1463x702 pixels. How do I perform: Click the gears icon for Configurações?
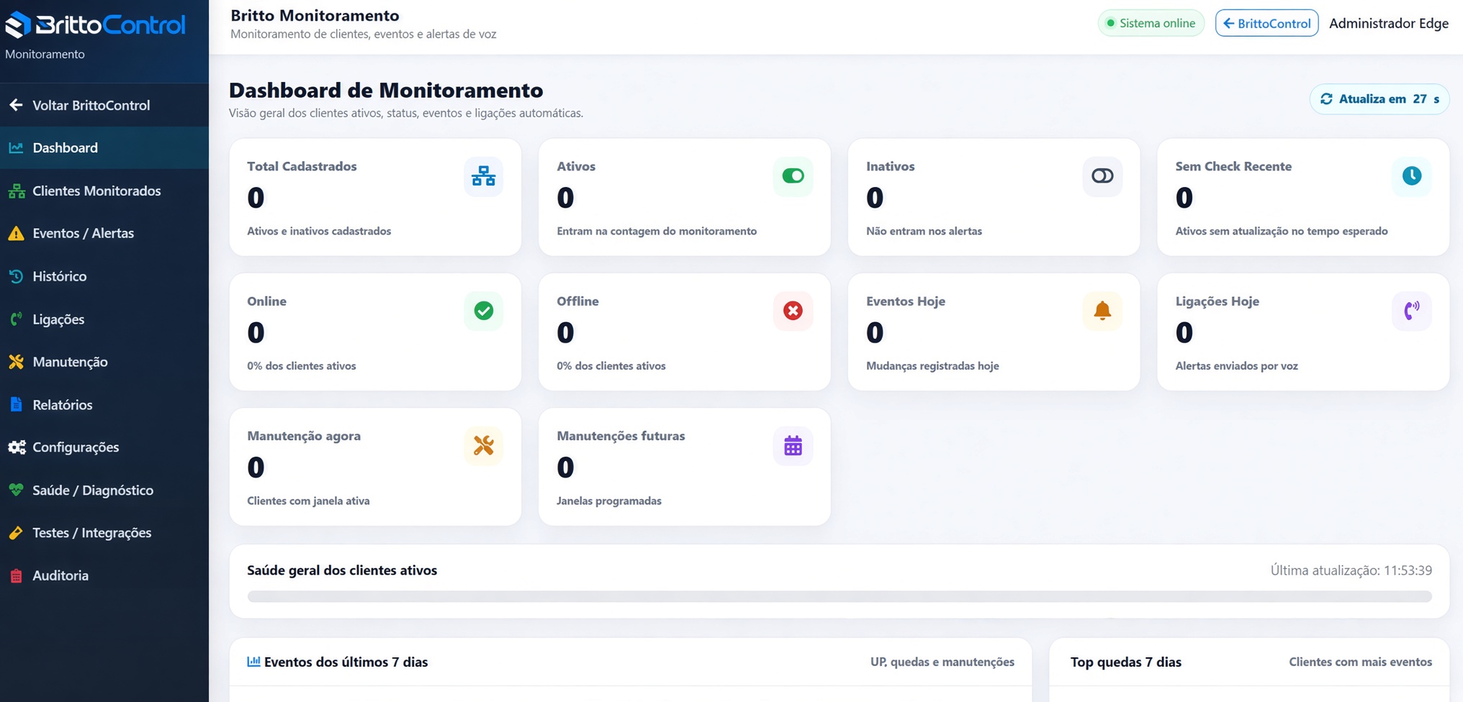17,447
